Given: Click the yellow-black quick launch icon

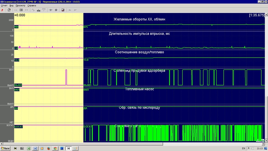Looking at the screenshot, I should click(x=15, y=148).
